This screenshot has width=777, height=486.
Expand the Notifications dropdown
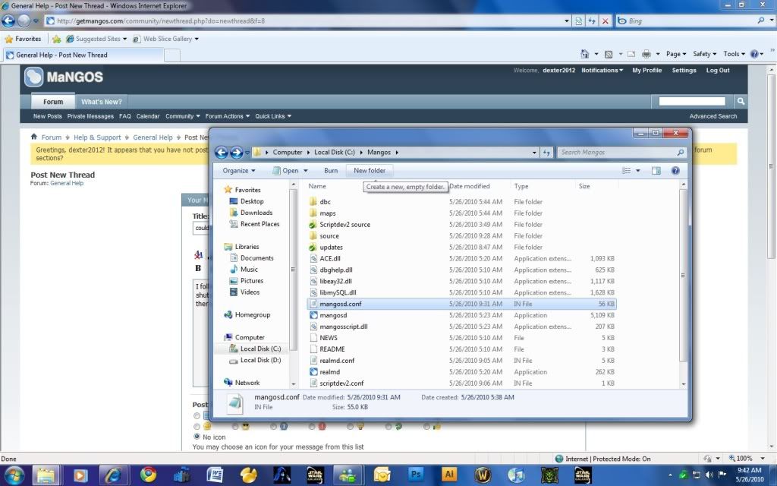point(602,70)
